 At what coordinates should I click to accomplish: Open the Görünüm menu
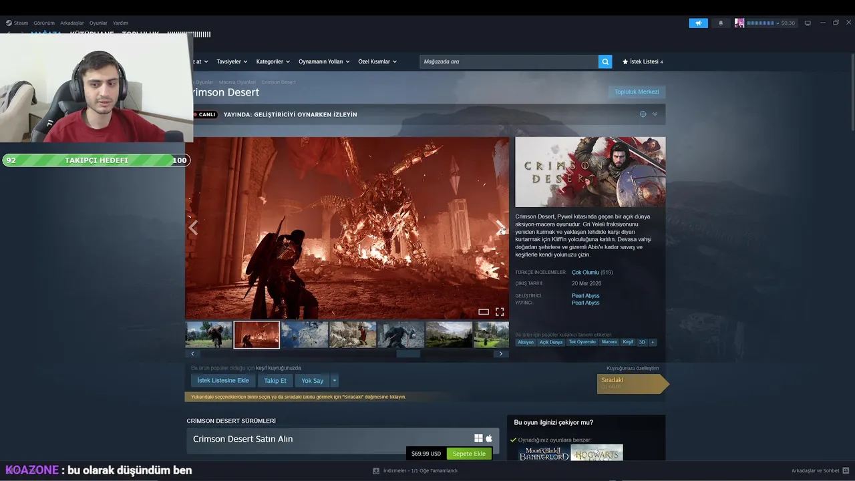click(x=44, y=23)
